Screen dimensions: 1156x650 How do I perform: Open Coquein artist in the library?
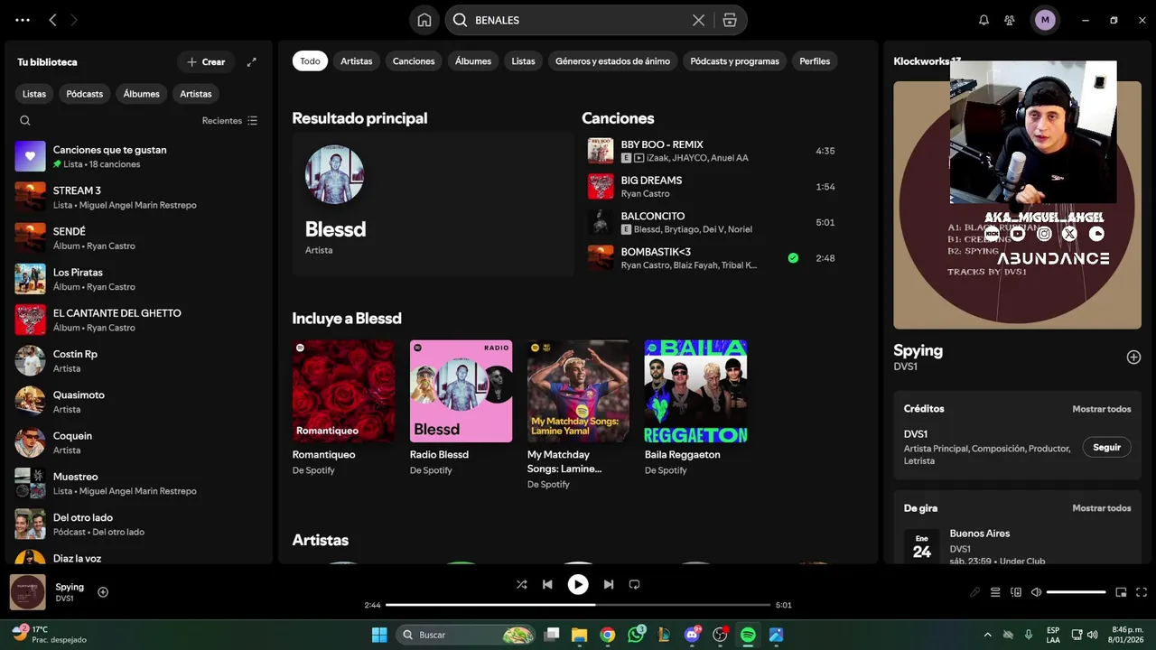coord(138,442)
